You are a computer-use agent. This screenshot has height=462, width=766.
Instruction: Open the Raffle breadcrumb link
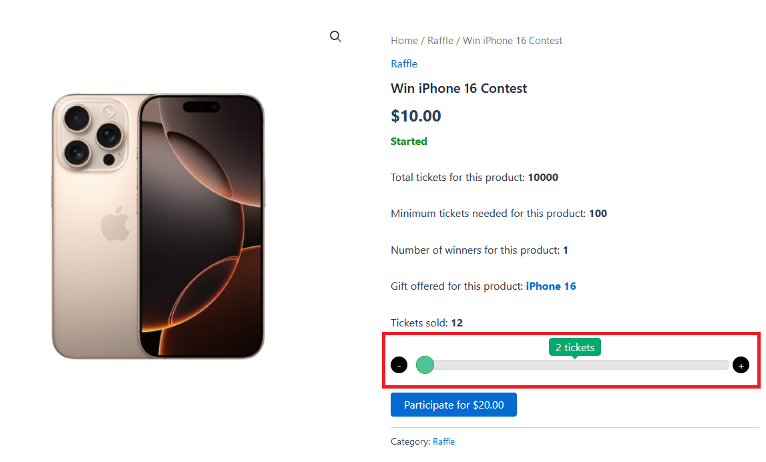(x=440, y=40)
